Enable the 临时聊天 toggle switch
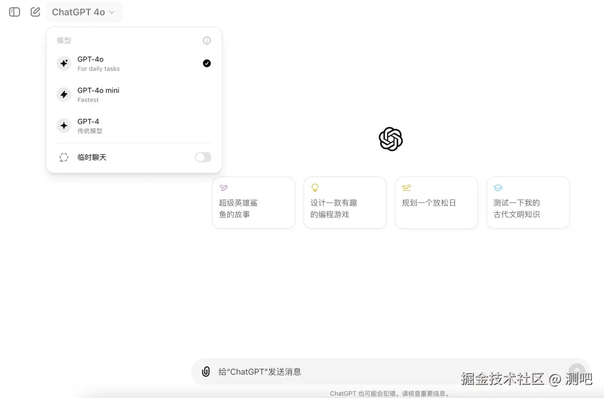Viewport: 604px width, 398px height. 203,157
